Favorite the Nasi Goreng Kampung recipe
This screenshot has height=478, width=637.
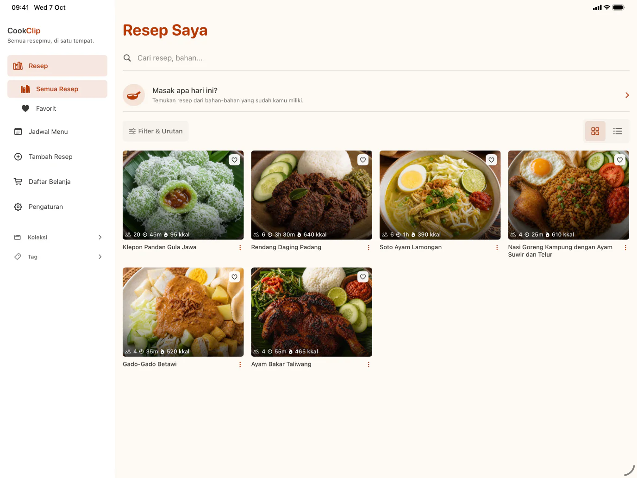620,160
